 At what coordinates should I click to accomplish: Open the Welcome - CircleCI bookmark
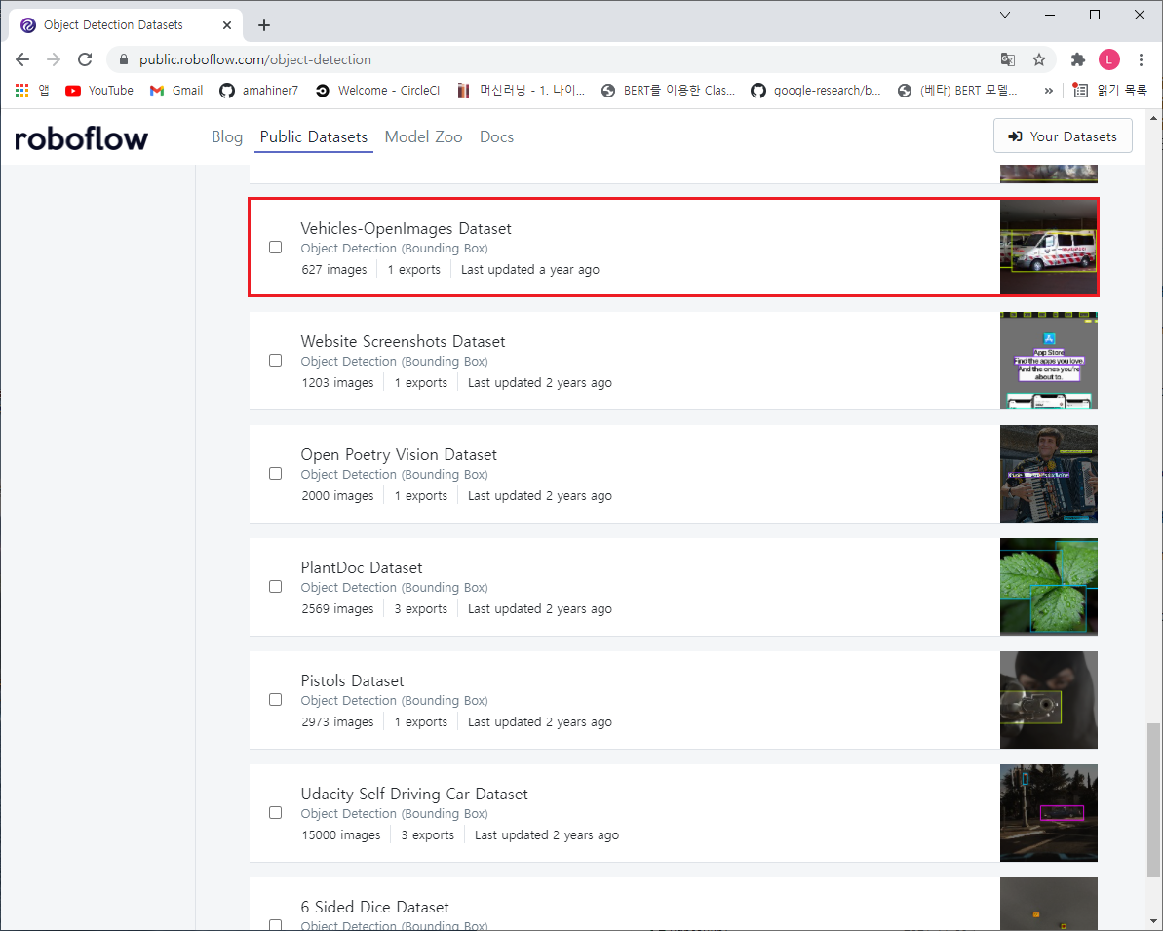point(377,90)
